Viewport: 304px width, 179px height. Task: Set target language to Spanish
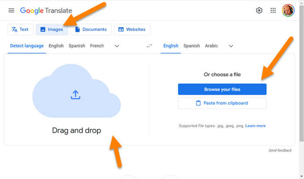point(192,46)
